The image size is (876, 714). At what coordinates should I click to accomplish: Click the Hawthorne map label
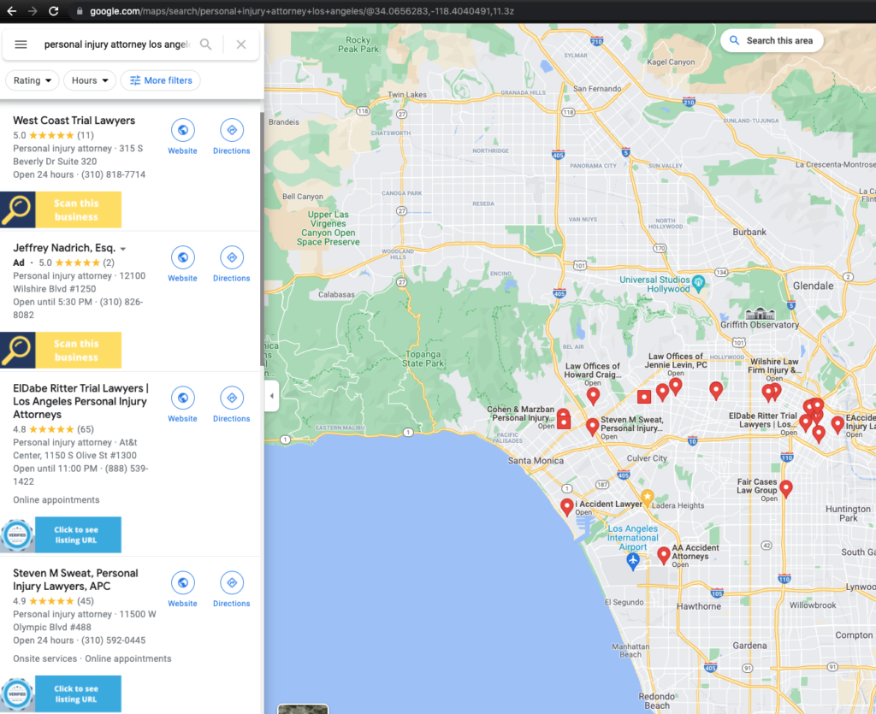698,606
